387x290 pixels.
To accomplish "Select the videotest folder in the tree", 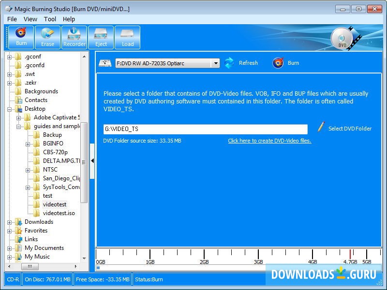I will tap(54, 204).
